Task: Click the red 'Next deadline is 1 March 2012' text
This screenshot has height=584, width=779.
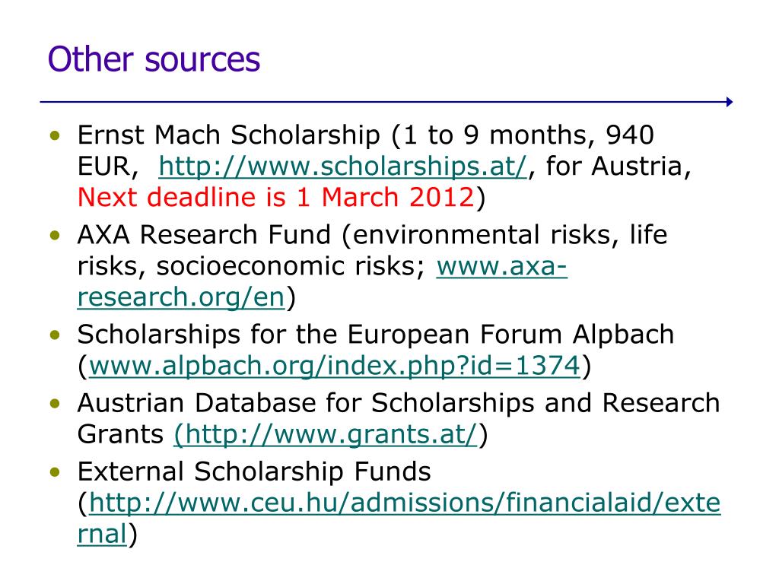Action: (x=276, y=197)
